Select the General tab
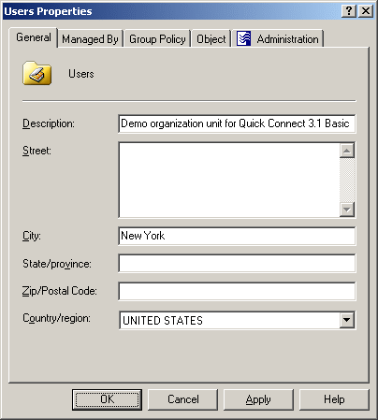Image resolution: width=378 pixels, height=420 pixels. pyautogui.click(x=34, y=37)
